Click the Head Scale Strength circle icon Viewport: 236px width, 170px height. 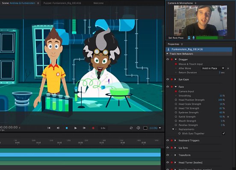(176, 104)
